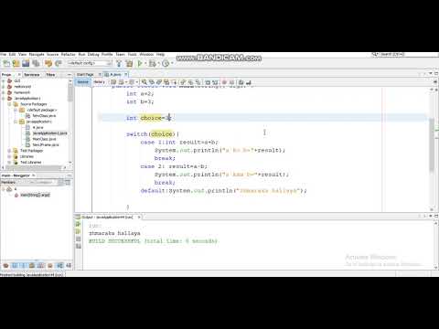Screen dimensions: 439x329
Task: Close the A.java editor tab
Action: 125,75
